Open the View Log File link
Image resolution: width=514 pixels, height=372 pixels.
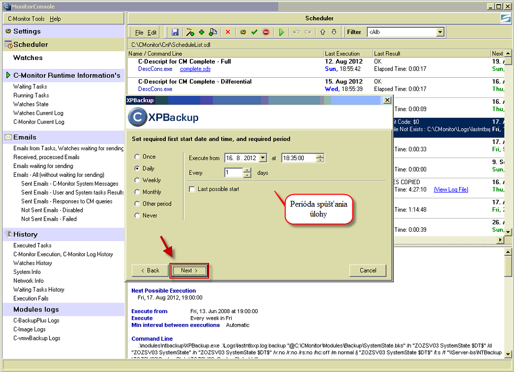[x=451, y=189]
